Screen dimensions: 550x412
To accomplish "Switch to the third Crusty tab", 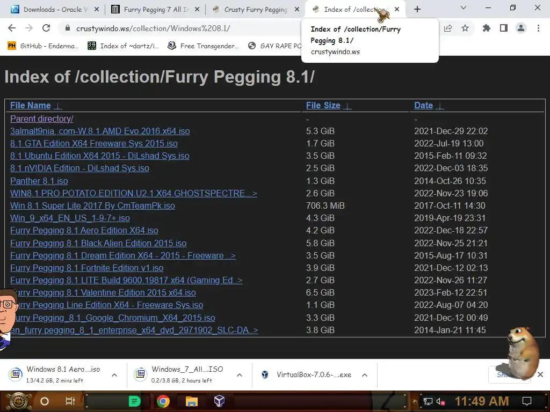I will click(255, 10).
